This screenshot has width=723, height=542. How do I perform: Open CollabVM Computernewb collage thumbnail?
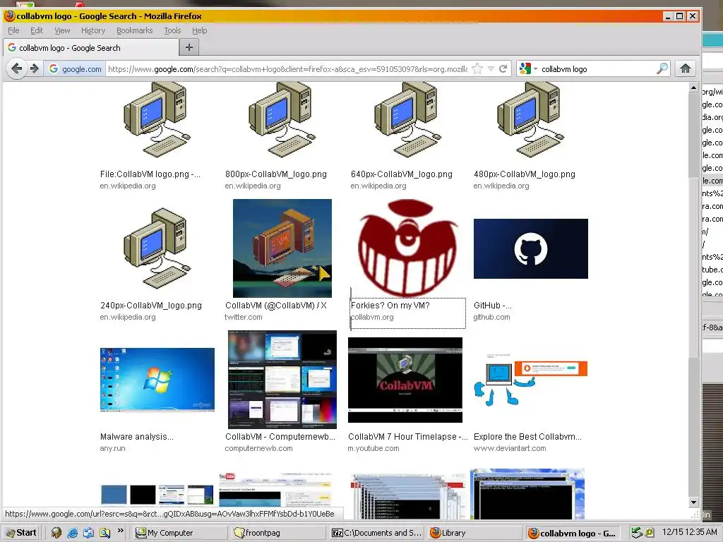282,379
